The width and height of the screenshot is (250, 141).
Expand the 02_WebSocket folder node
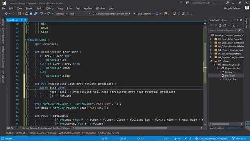coord(211,43)
